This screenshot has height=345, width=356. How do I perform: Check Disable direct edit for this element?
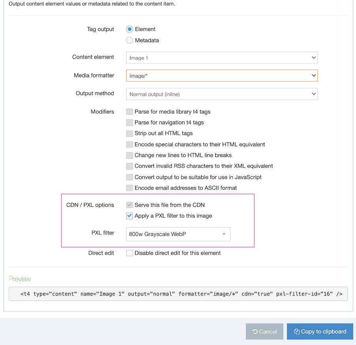129,253
